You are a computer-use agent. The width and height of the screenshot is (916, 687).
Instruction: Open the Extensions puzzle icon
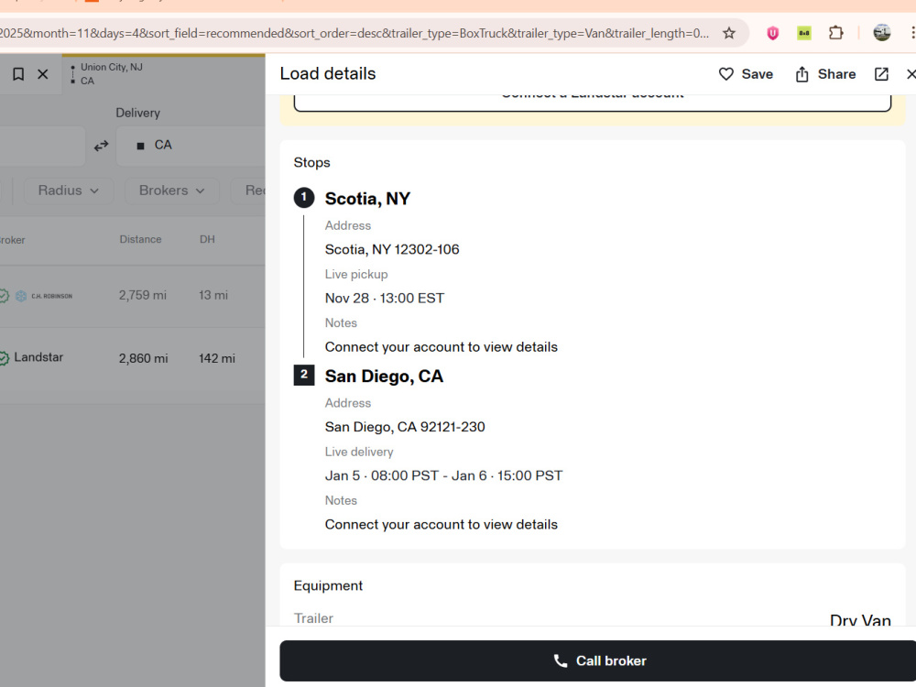coord(835,33)
